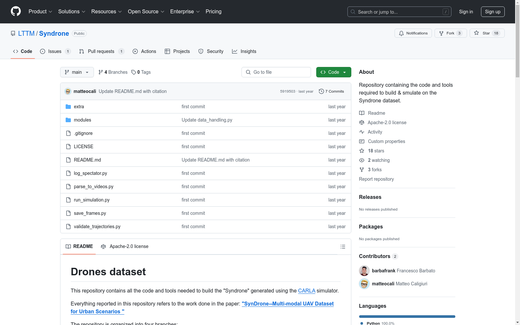This screenshot has height=325, width=520.
Task: Click the 0 Tags link
Action: [141, 72]
